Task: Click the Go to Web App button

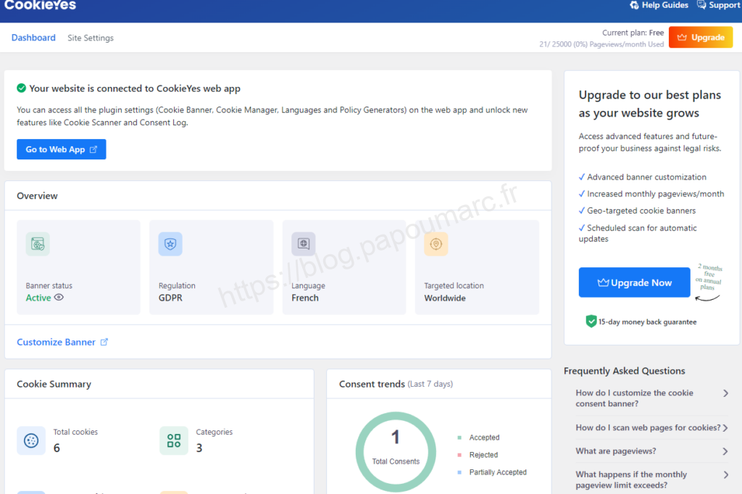Action: tap(62, 149)
